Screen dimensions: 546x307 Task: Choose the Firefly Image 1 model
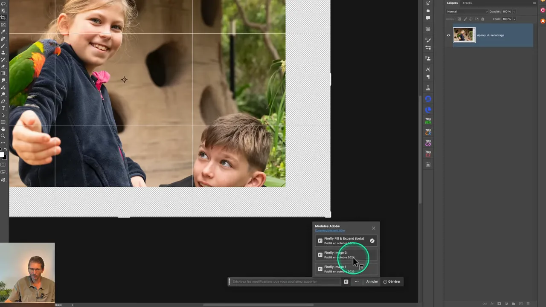point(336,268)
